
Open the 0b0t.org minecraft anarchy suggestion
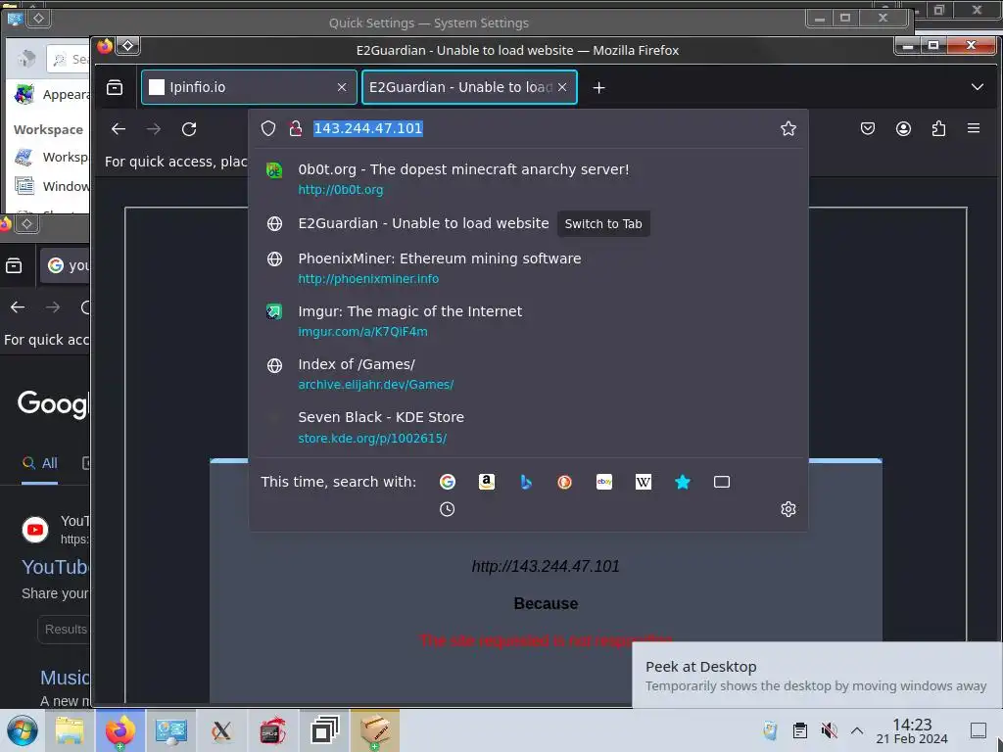coord(528,179)
